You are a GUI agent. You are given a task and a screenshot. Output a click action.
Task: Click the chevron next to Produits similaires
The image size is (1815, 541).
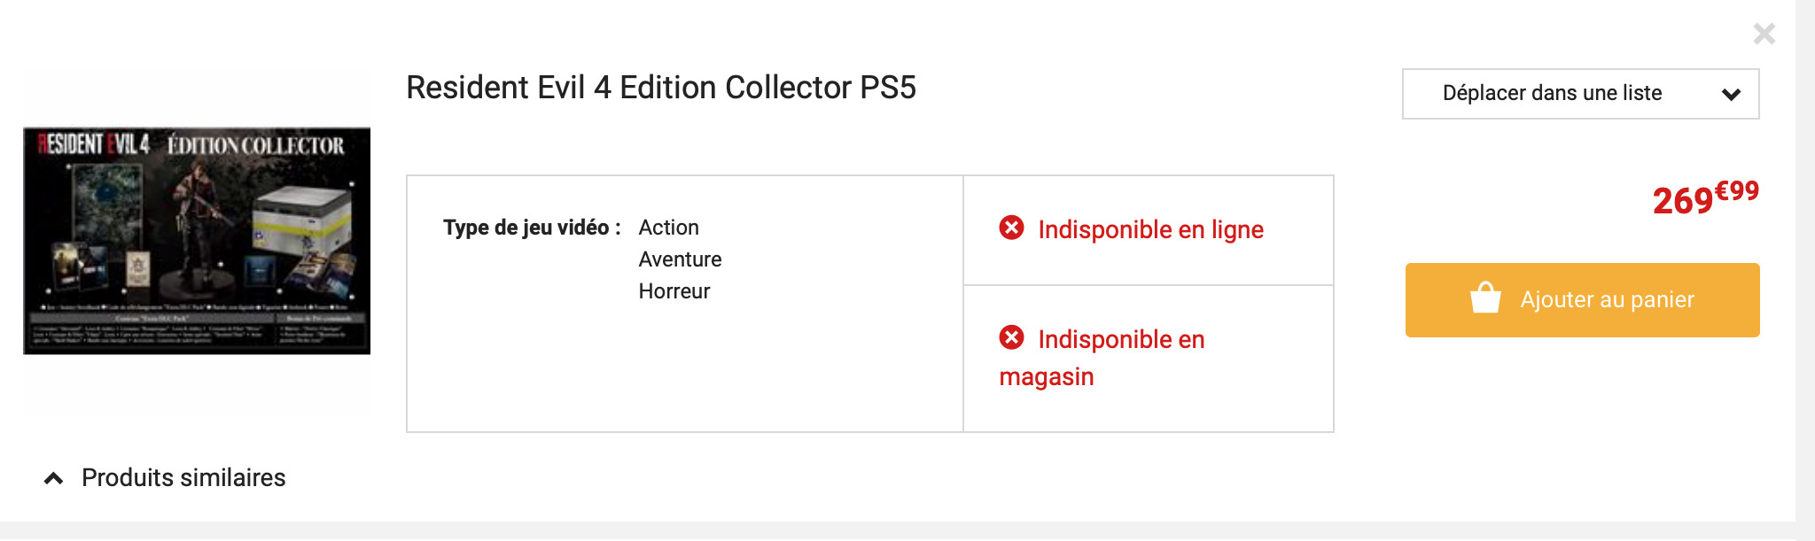coord(54,479)
